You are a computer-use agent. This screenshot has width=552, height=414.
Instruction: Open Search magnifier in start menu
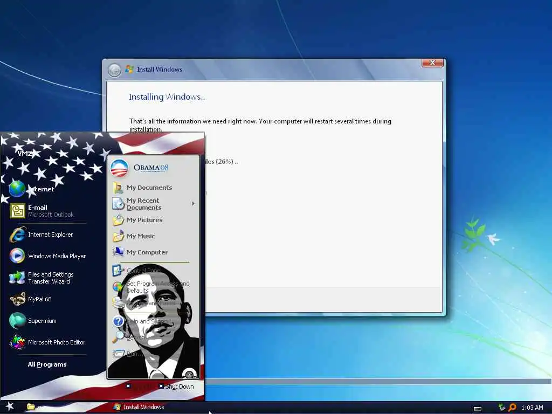point(118,337)
